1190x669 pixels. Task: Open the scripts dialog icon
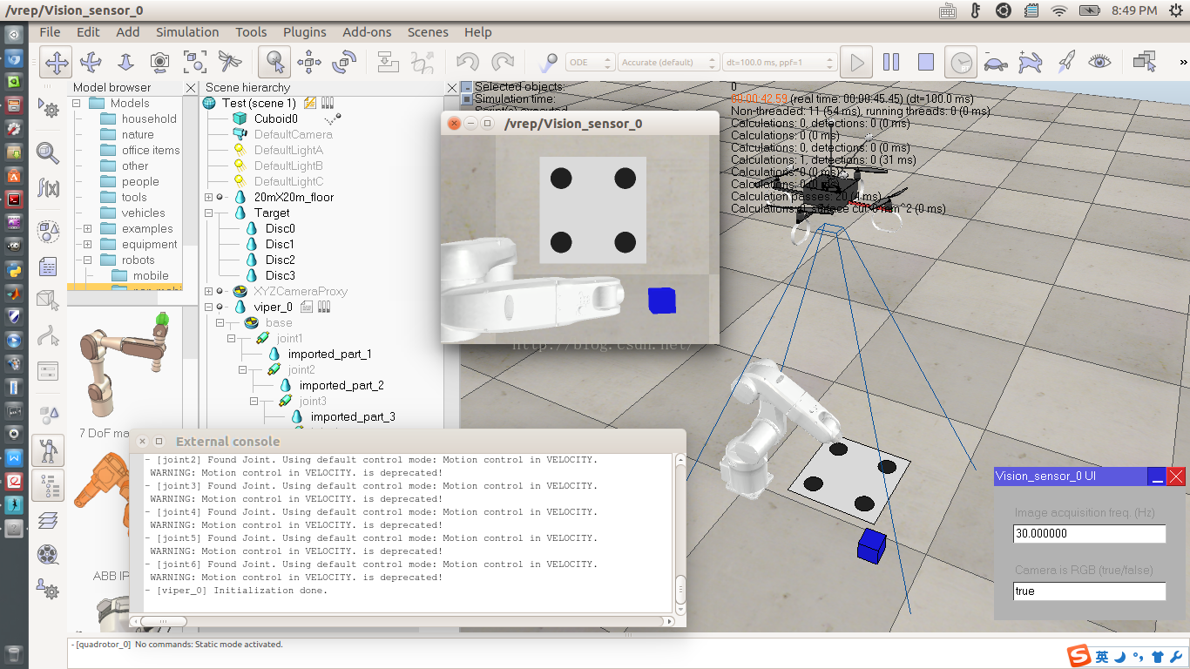pos(49,267)
